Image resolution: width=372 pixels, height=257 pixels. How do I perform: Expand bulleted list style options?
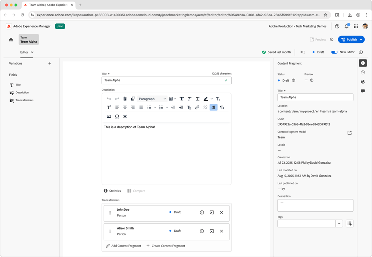[155, 107]
